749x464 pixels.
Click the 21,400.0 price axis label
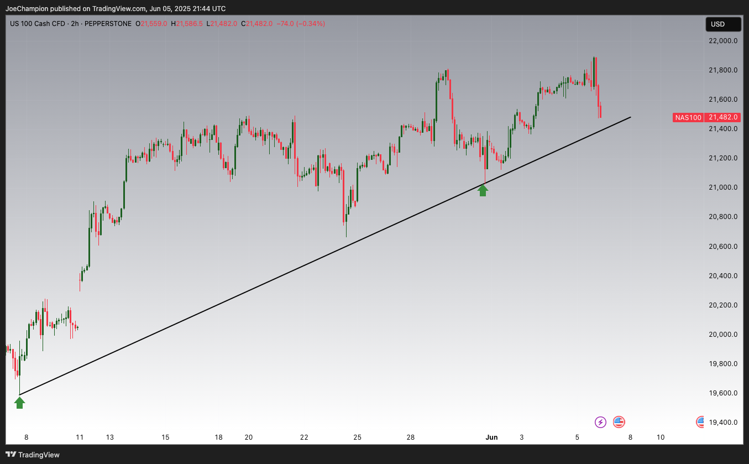(x=723, y=129)
